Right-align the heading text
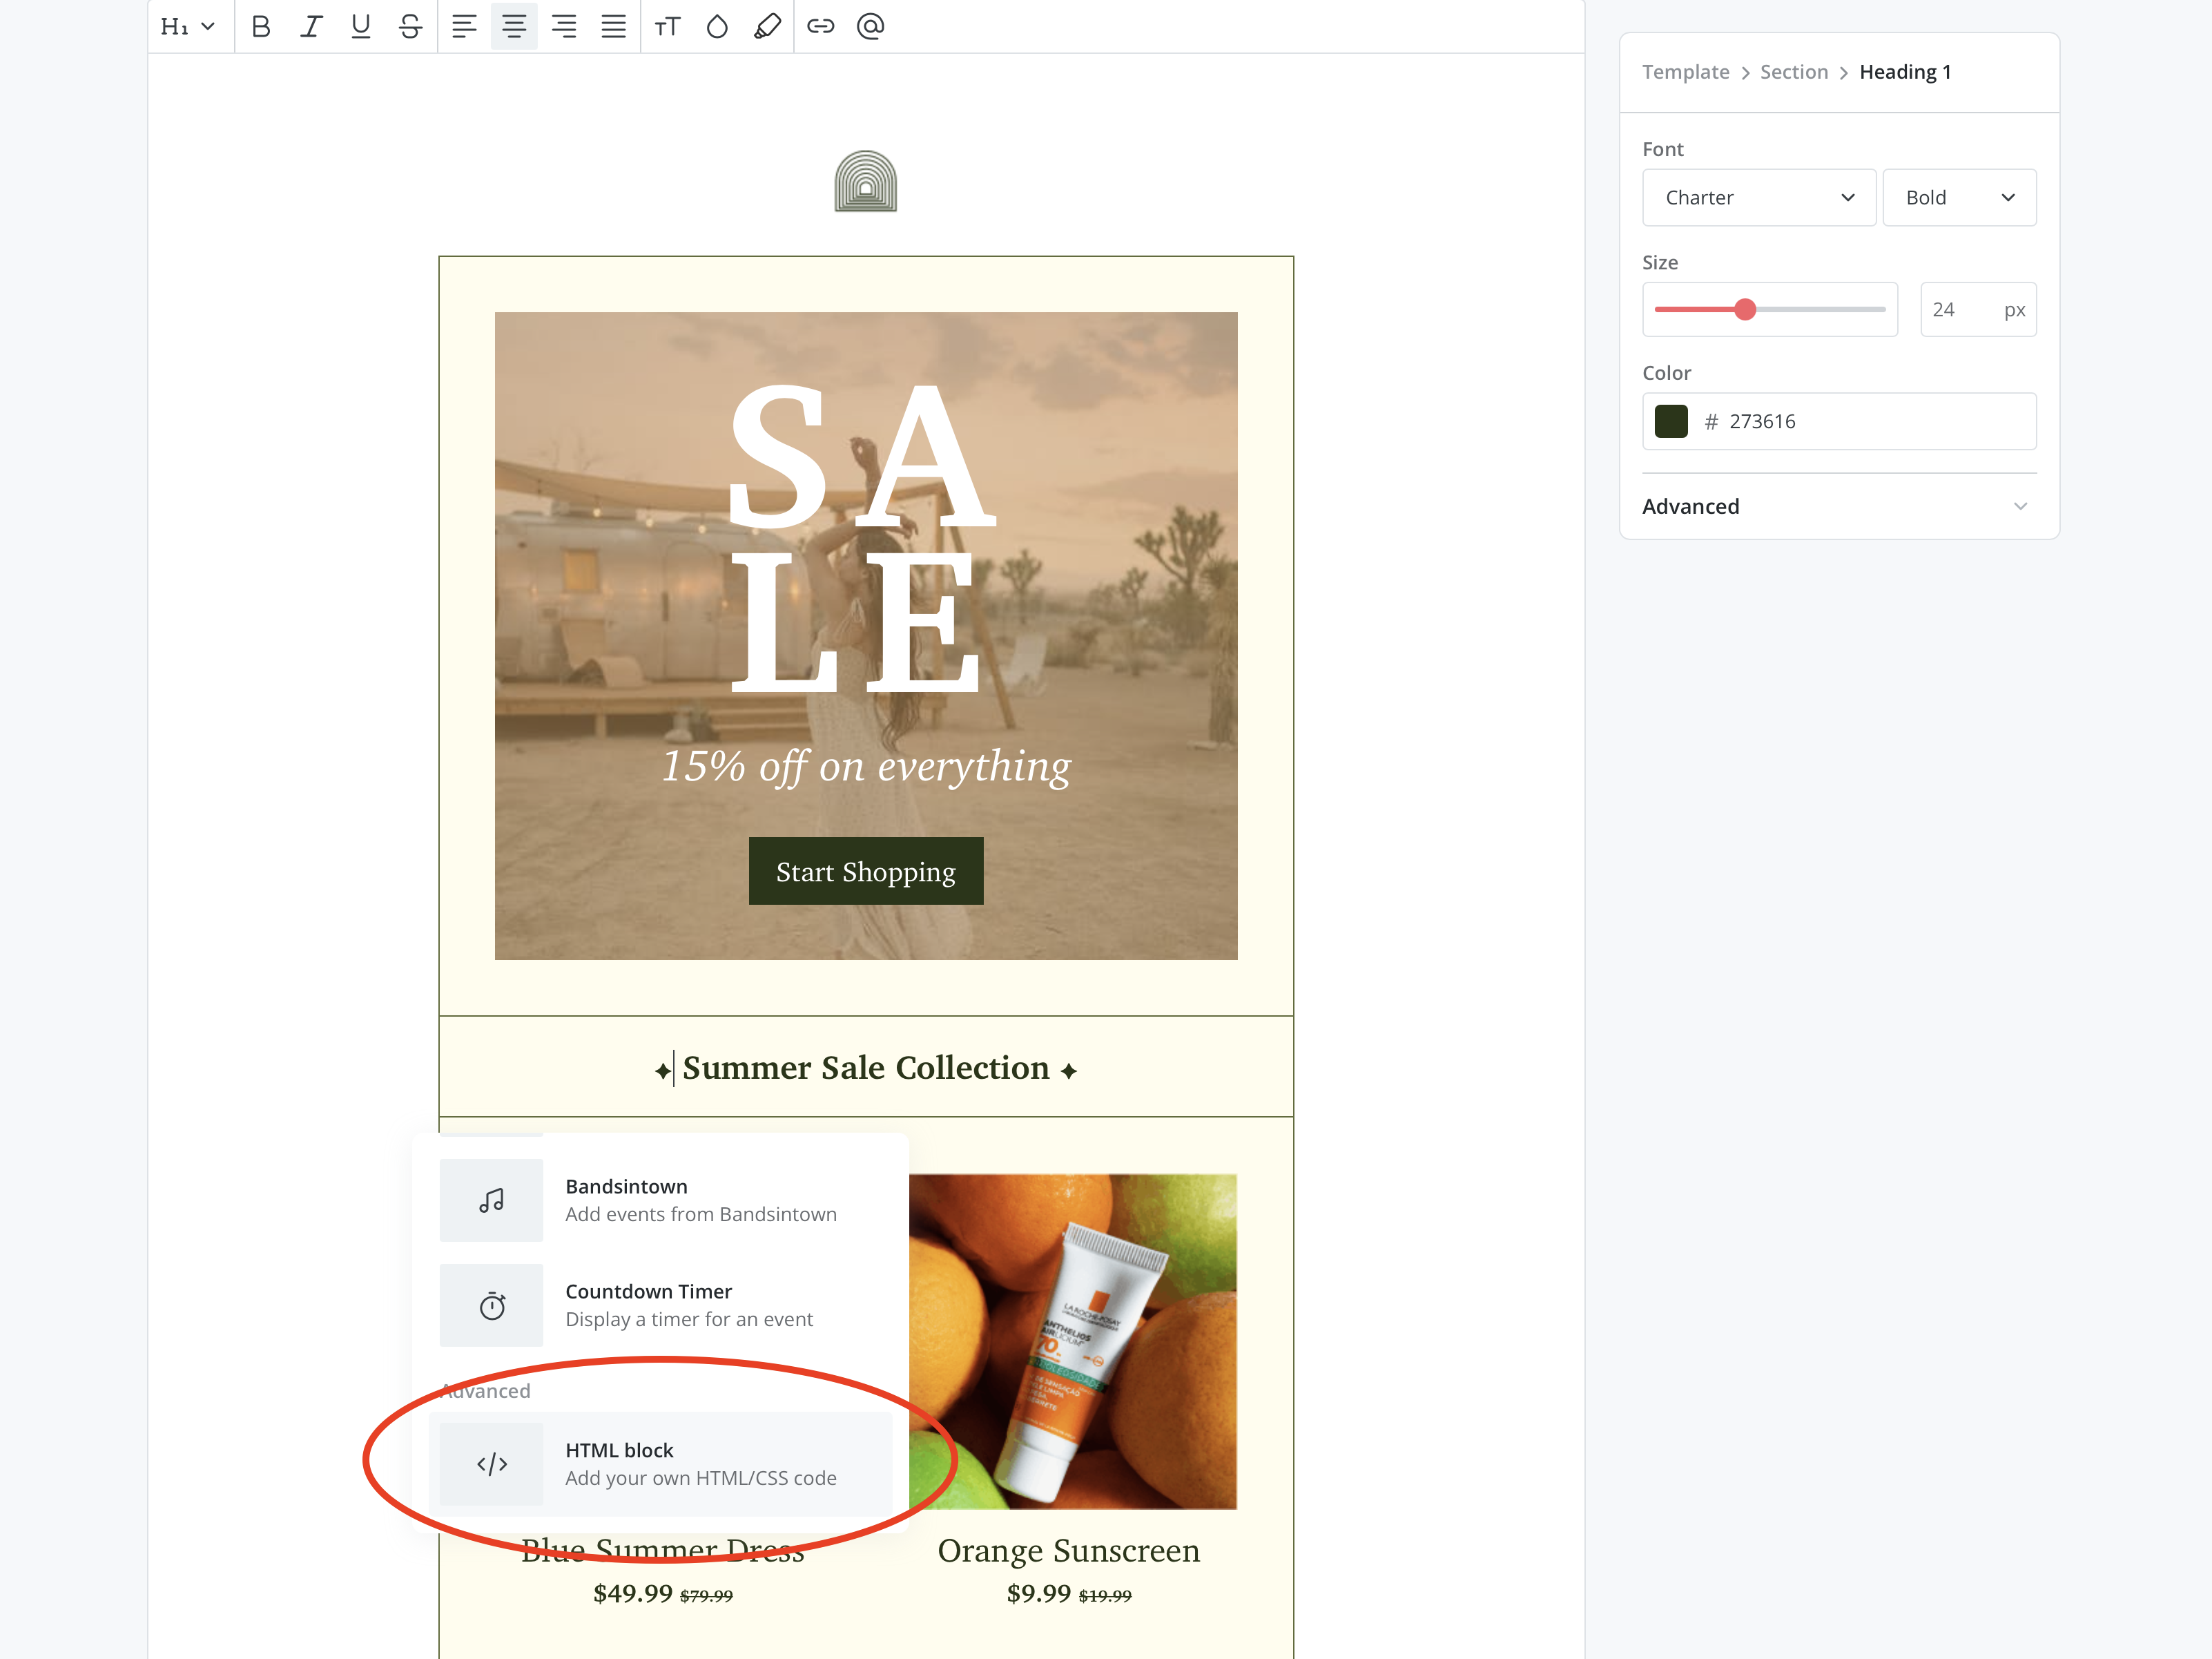The image size is (2212, 1659). tap(564, 27)
